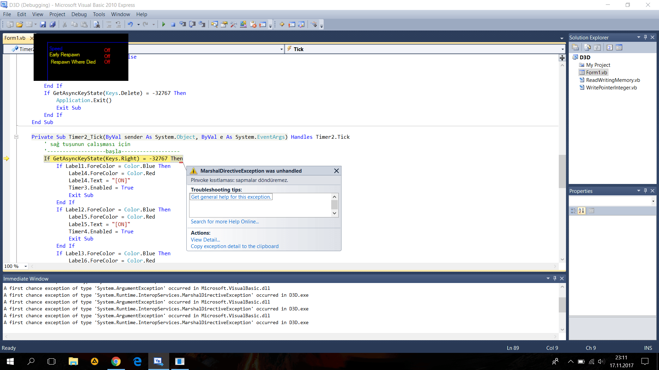The width and height of the screenshot is (659, 370).
Task: Open the Windows Start menu
Action: (10, 361)
